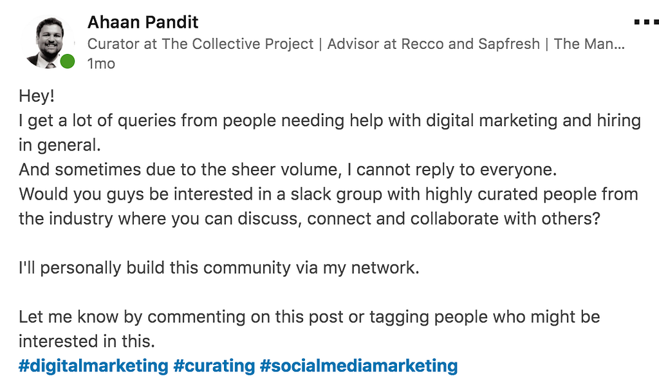Click the "Would you guys be interested" line
The height and width of the screenshot is (390, 659).
click(x=328, y=194)
